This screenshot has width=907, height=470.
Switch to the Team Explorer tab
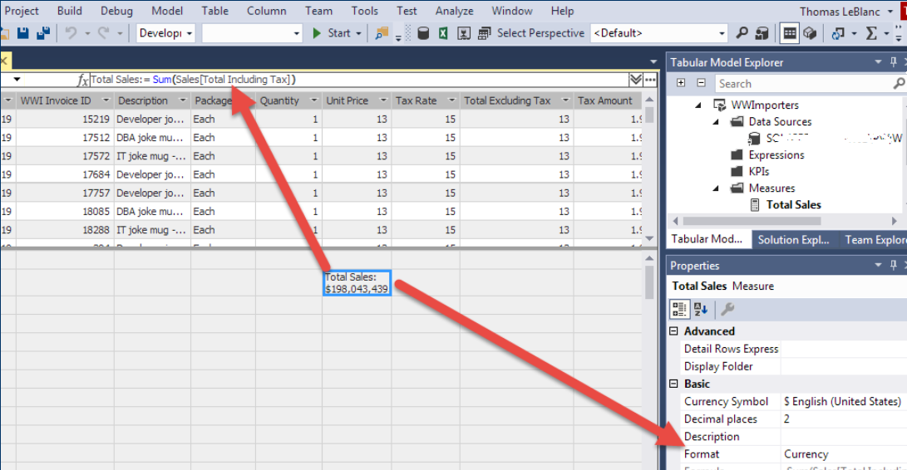pos(875,239)
